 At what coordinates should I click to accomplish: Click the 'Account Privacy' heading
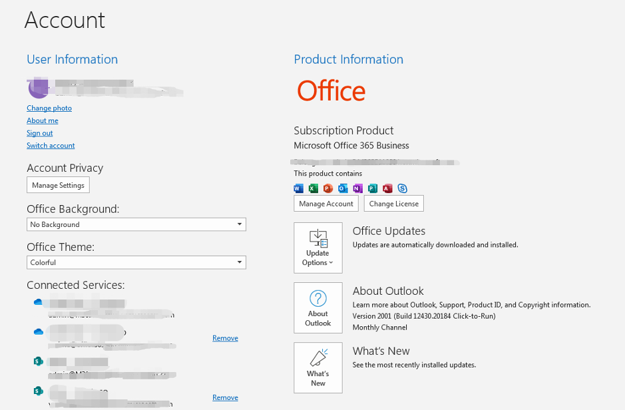[65, 168]
